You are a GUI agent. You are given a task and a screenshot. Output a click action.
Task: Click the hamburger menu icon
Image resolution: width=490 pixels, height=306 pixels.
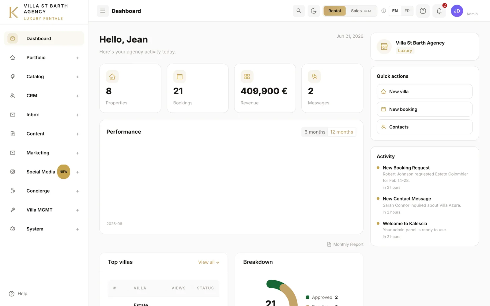click(103, 11)
